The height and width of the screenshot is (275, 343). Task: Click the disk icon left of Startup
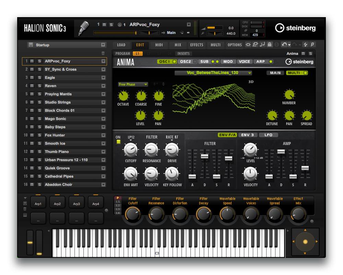click(x=31, y=45)
